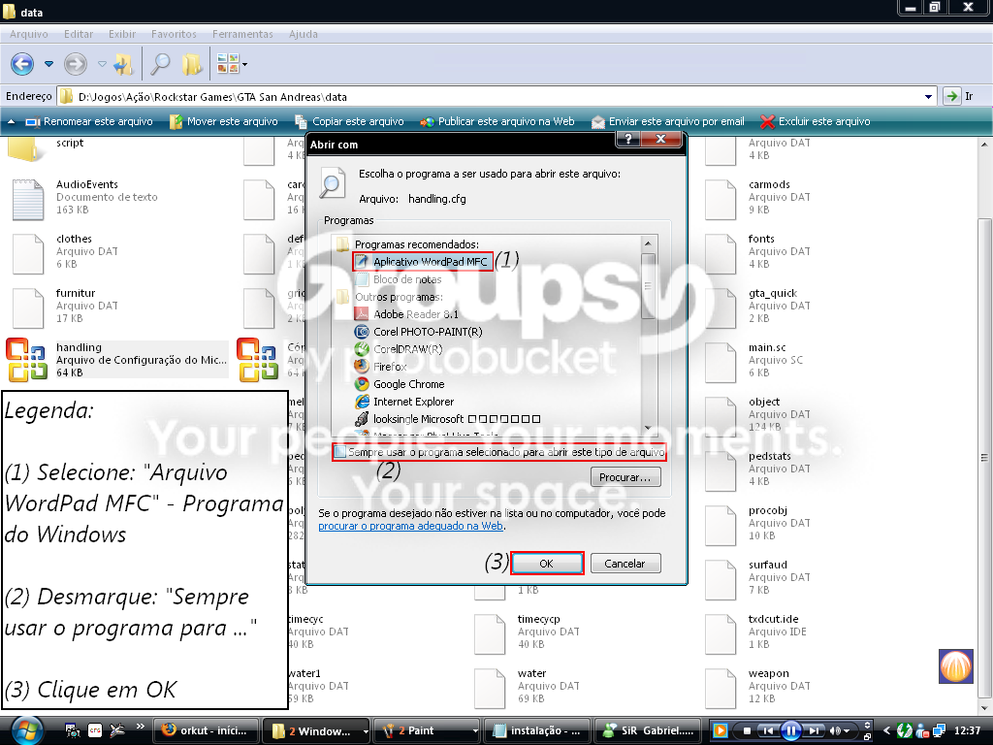This screenshot has width=993, height=745.
Task: Click Publicar este arquivo na Web
Action: 497,121
